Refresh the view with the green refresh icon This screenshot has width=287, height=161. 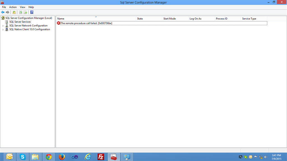click(x=21, y=12)
